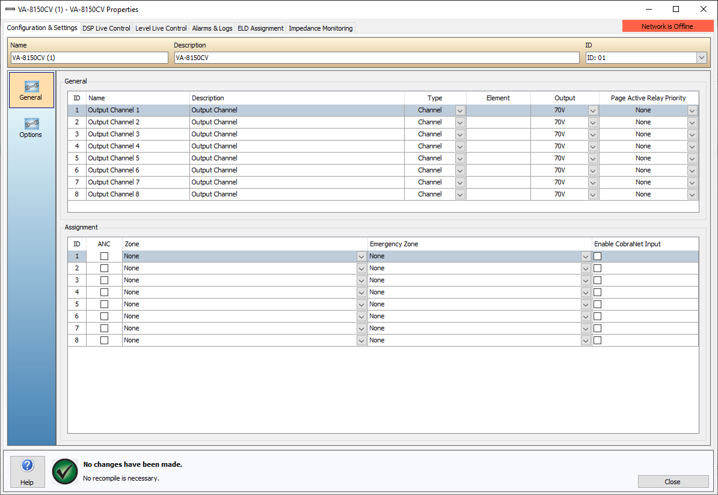Select the Output Channel 7 name cell
This screenshot has width=718, height=495.
point(138,183)
